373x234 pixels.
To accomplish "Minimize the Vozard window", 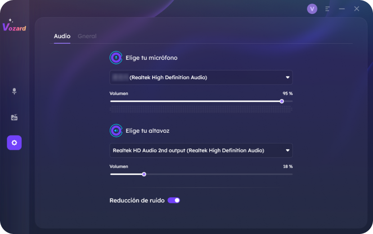I will 342,9.
